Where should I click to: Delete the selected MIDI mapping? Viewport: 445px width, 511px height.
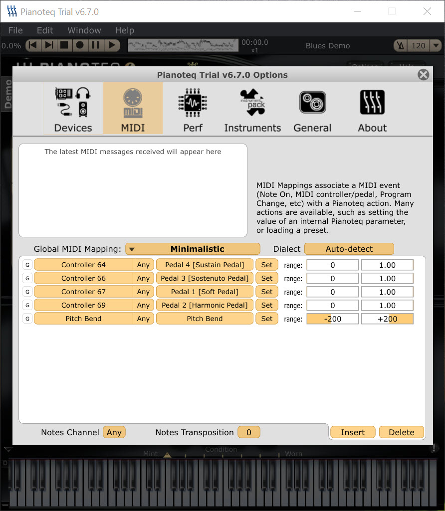point(402,432)
